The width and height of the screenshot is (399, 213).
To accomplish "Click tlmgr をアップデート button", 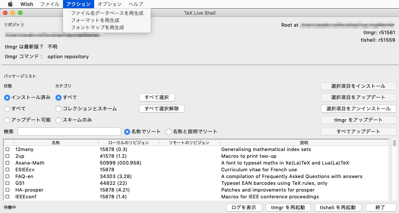I will 358,120.
